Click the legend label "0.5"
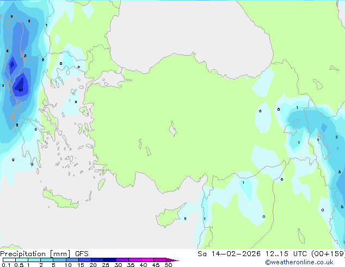 click(19, 265)
